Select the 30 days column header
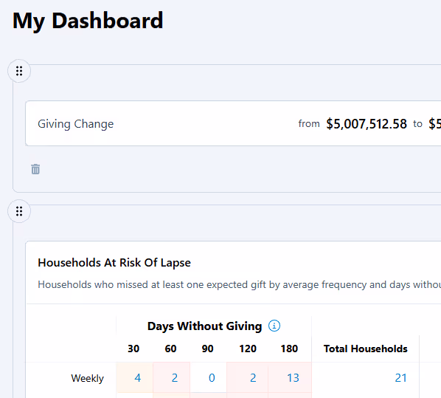Image resolution: width=441 pixels, height=398 pixels. click(x=133, y=349)
